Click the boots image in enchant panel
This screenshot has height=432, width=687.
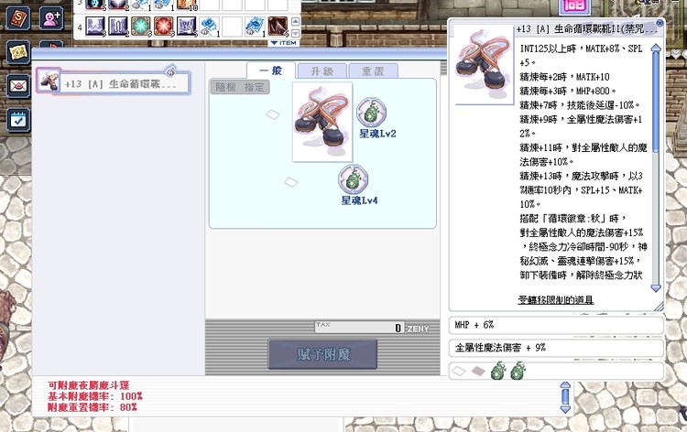click(322, 122)
